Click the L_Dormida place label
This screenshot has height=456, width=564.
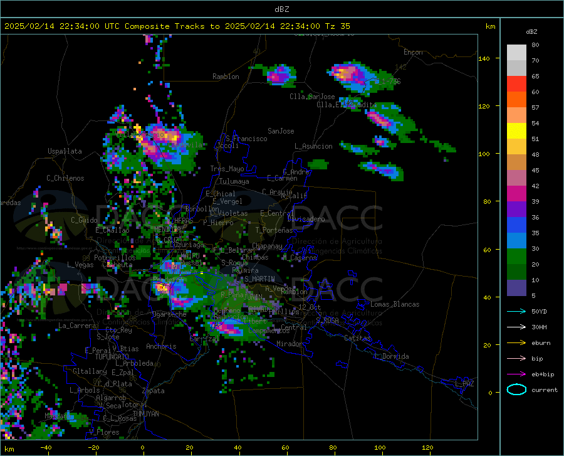coord(392,356)
